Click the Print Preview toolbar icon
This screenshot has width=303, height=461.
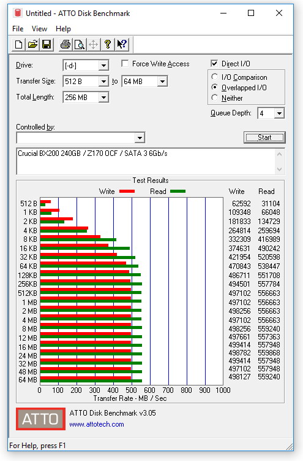(79, 44)
